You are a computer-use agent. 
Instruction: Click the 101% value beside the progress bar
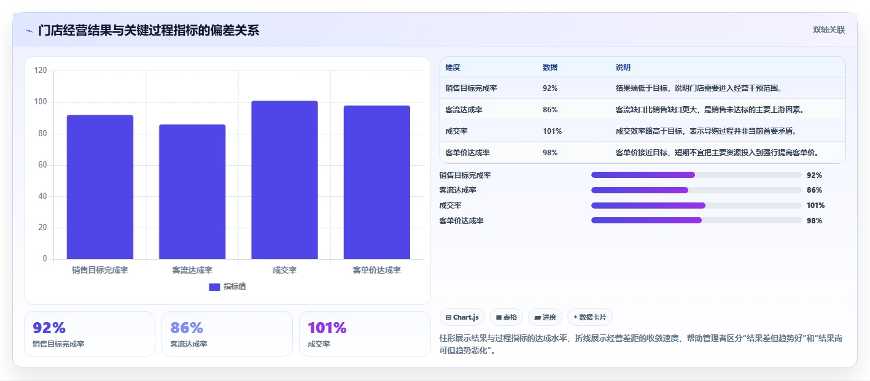tap(815, 206)
